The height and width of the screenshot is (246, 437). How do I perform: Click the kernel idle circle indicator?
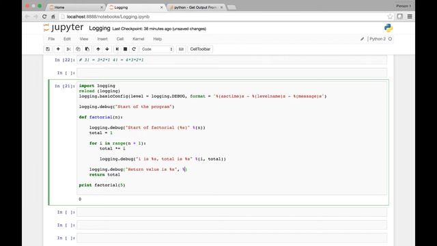click(x=390, y=39)
